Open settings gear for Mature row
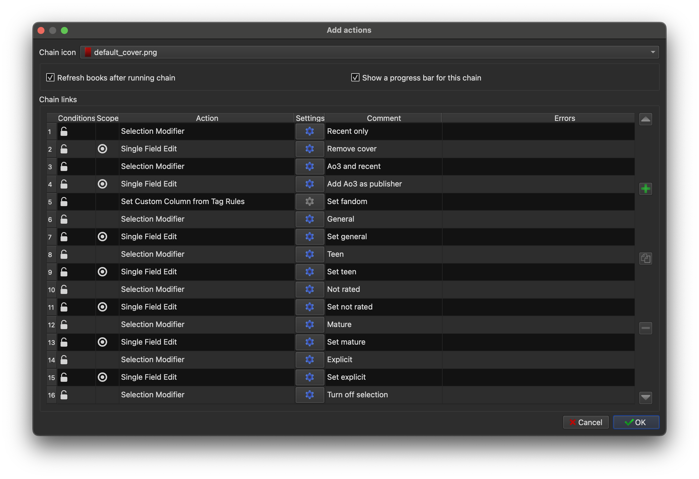 [309, 324]
